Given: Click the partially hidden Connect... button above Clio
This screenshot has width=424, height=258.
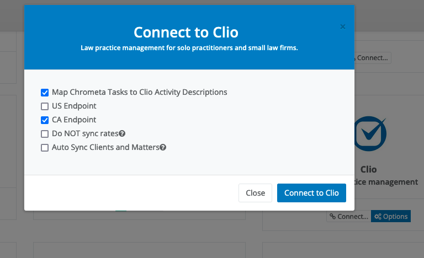Looking at the screenshot, I should [x=373, y=57].
